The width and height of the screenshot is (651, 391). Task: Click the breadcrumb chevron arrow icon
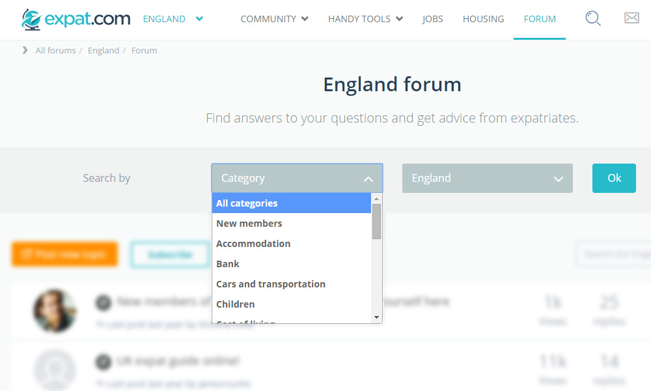(x=25, y=50)
